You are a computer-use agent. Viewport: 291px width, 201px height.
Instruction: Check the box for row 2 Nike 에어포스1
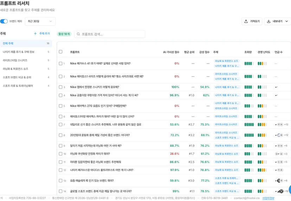coord(60,76)
